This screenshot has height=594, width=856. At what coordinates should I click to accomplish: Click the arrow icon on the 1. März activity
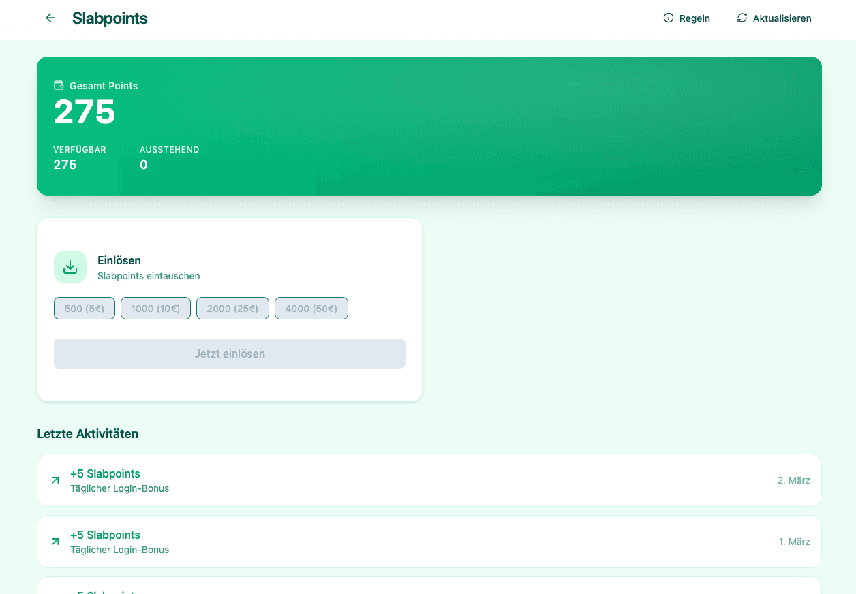click(x=55, y=542)
